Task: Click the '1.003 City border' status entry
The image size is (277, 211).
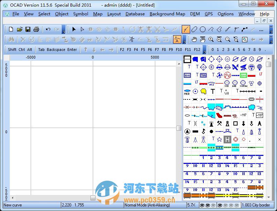Action: pos(256,205)
